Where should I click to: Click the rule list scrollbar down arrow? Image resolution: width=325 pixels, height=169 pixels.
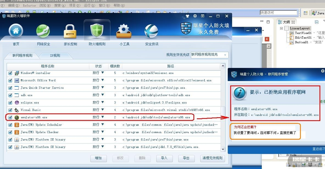(x=223, y=149)
